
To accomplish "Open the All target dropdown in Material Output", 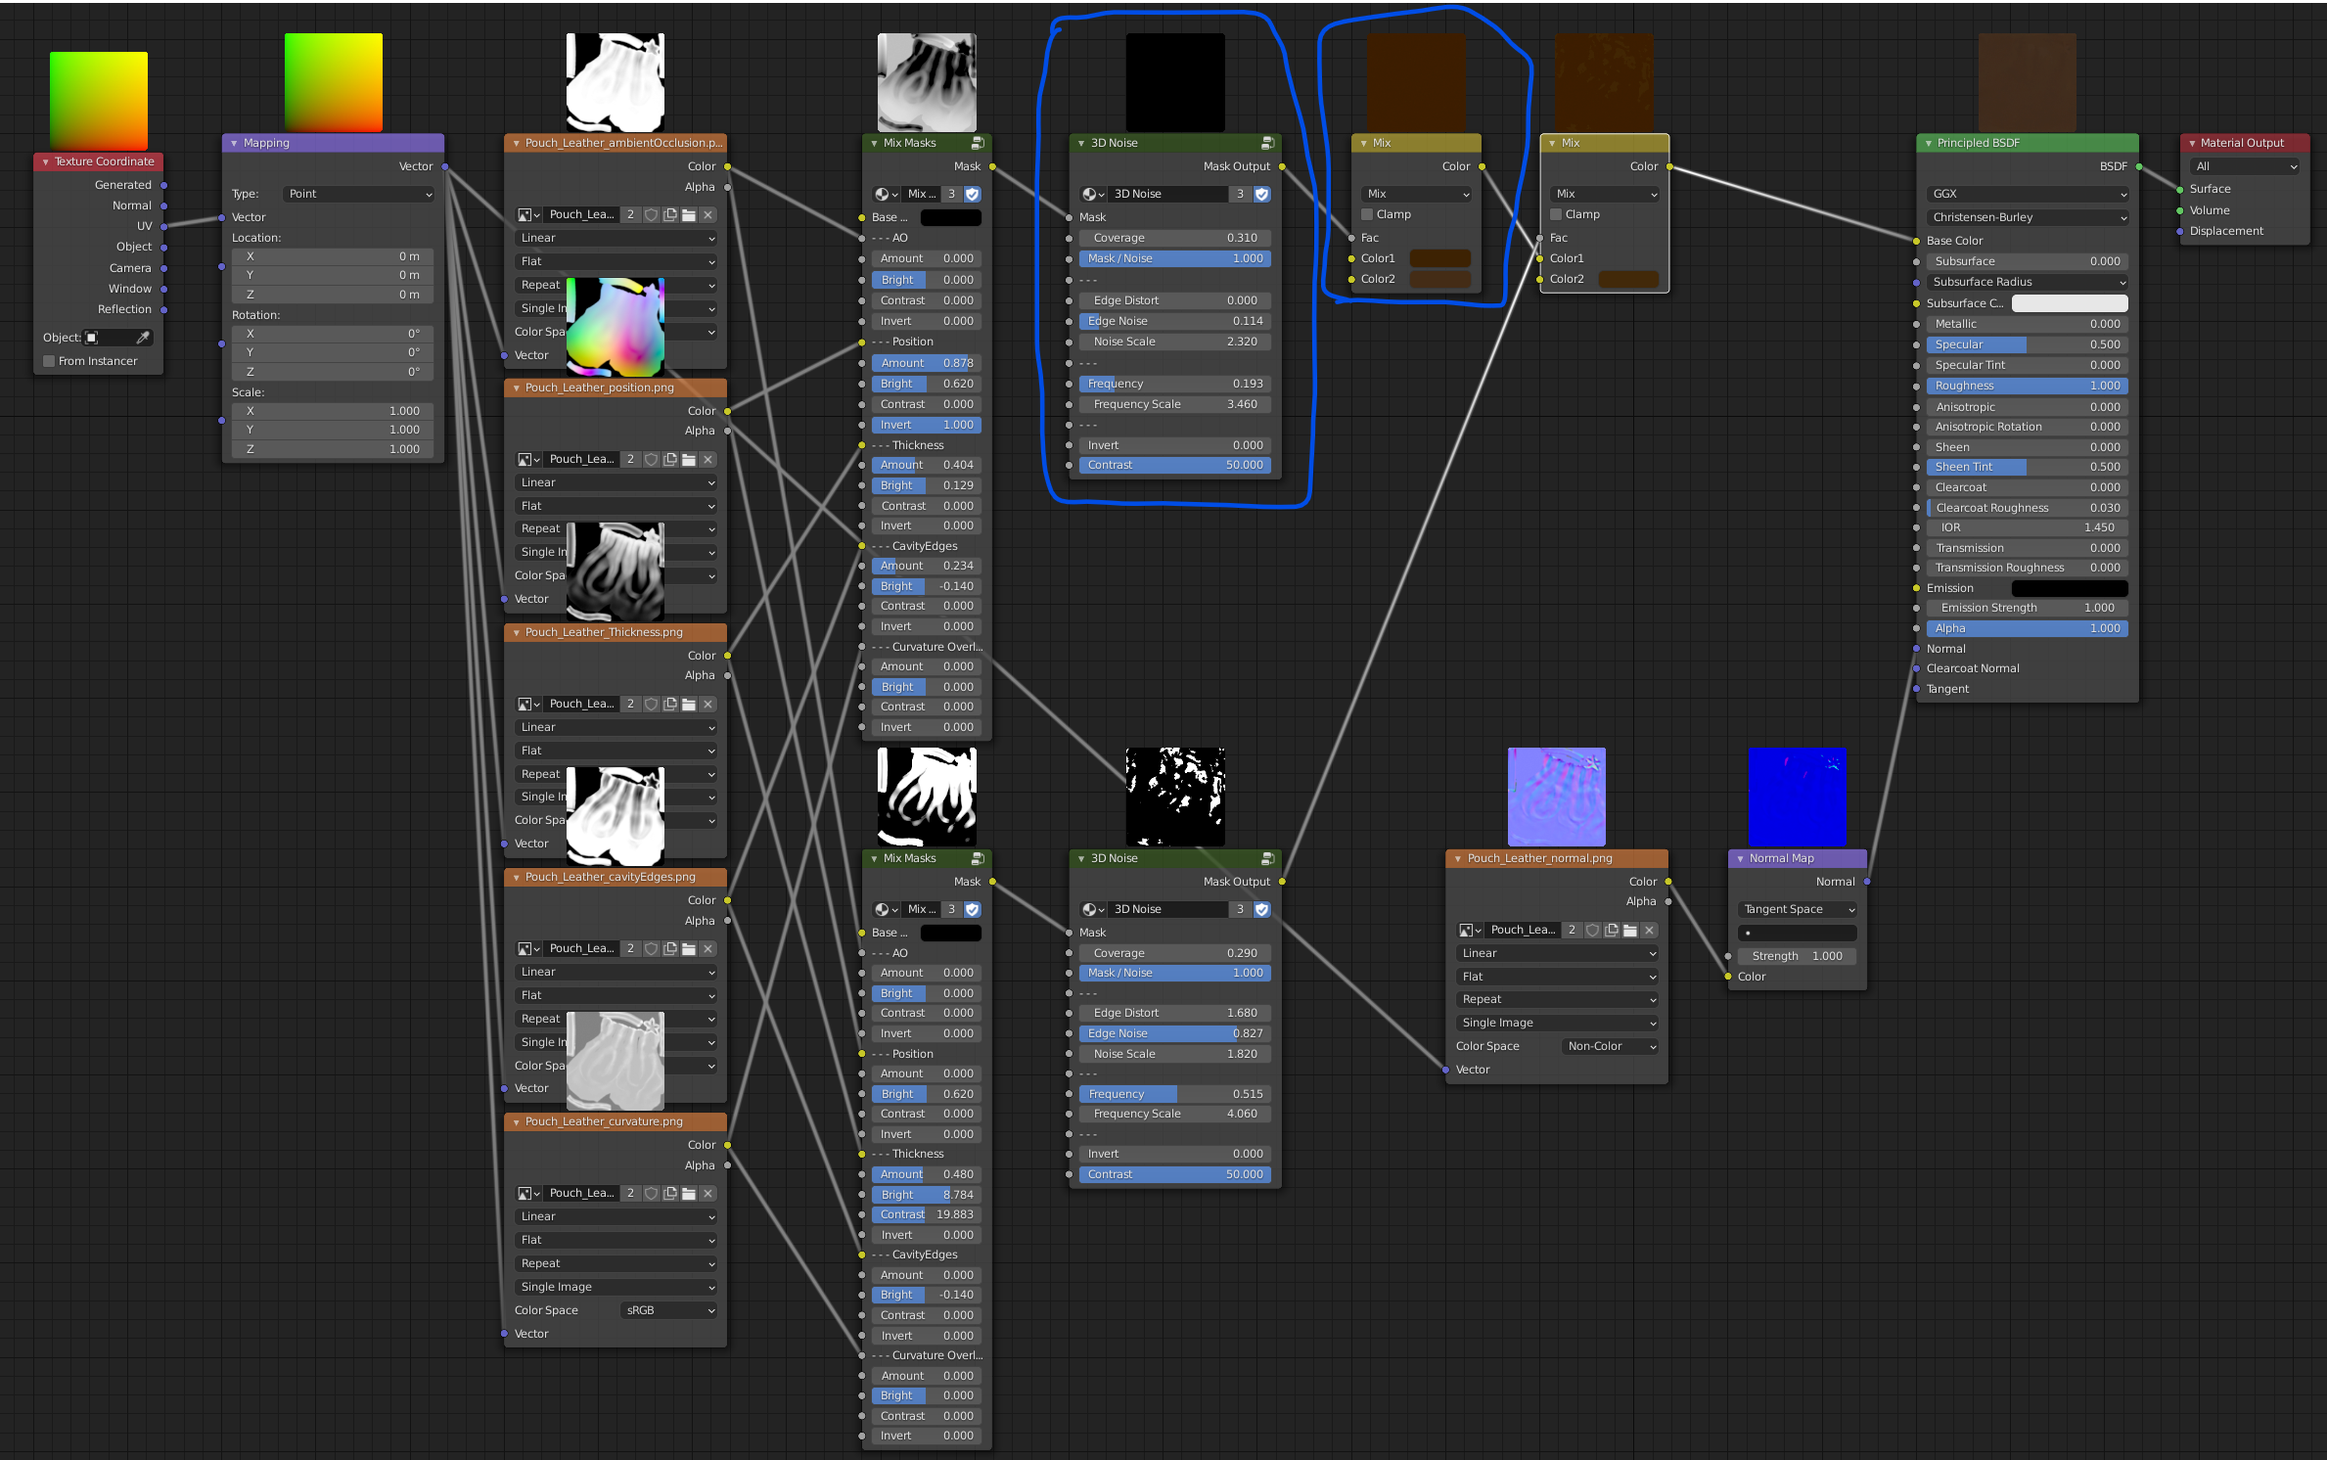I will pos(2245,167).
